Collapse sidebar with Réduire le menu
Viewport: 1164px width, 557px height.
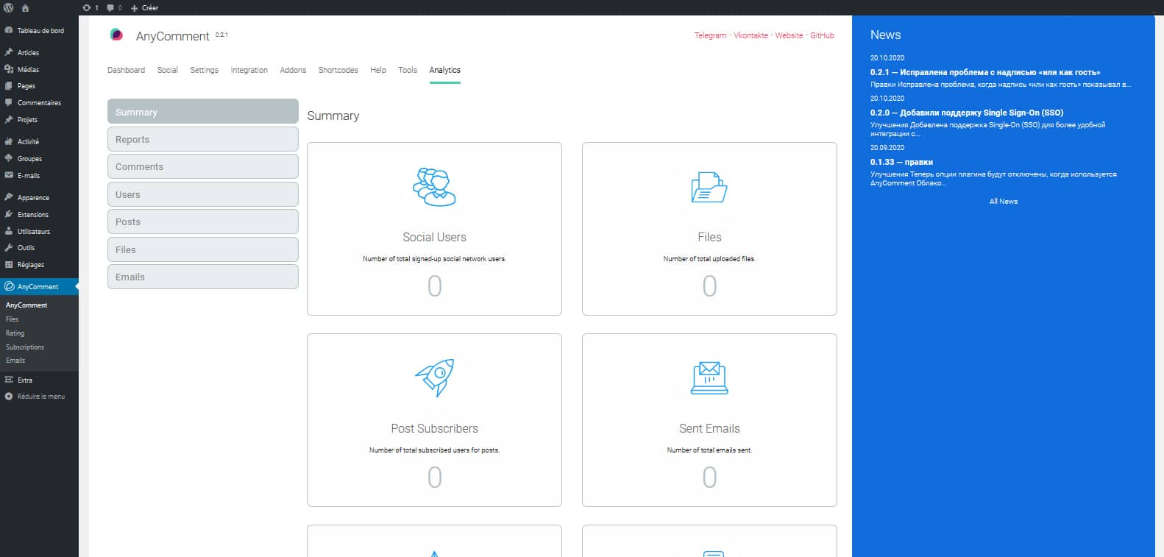pyautogui.click(x=40, y=397)
